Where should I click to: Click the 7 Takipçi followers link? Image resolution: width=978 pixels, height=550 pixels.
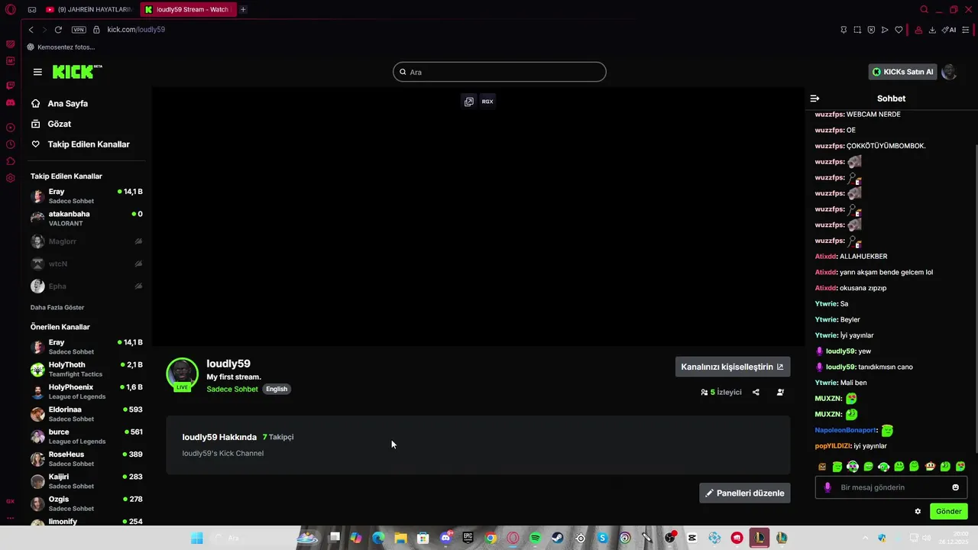[278, 437]
